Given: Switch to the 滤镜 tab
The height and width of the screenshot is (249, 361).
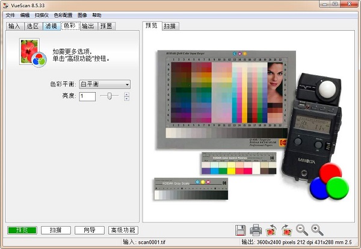Looking at the screenshot, I should coord(51,26).
